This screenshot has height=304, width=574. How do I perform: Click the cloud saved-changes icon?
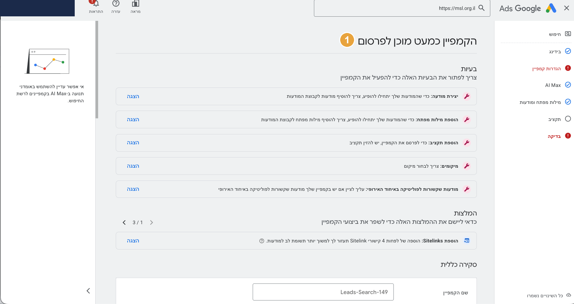[569, 295]
